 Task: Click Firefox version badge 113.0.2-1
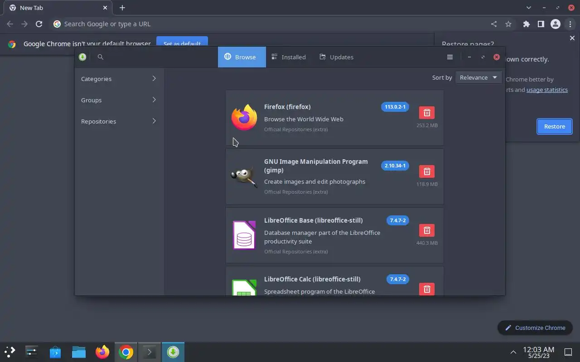[395, 107]
